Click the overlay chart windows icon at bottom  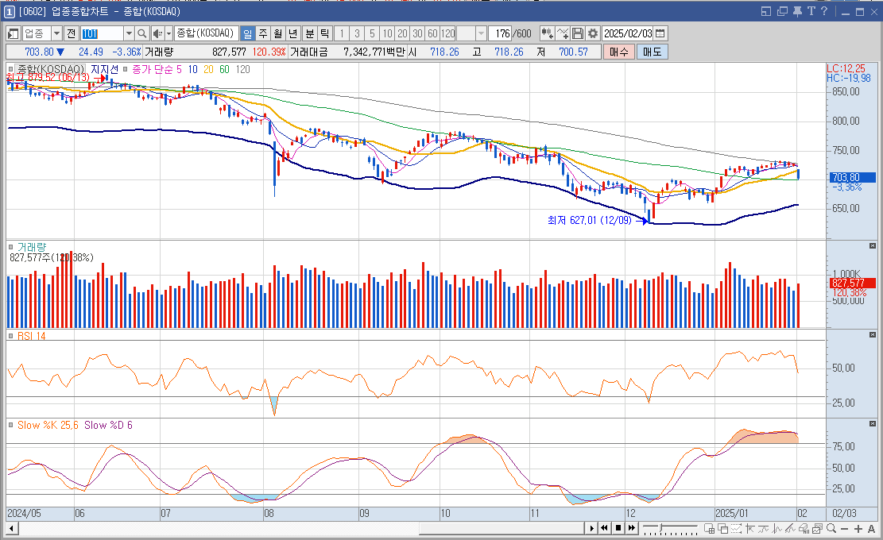pos(723,529)
